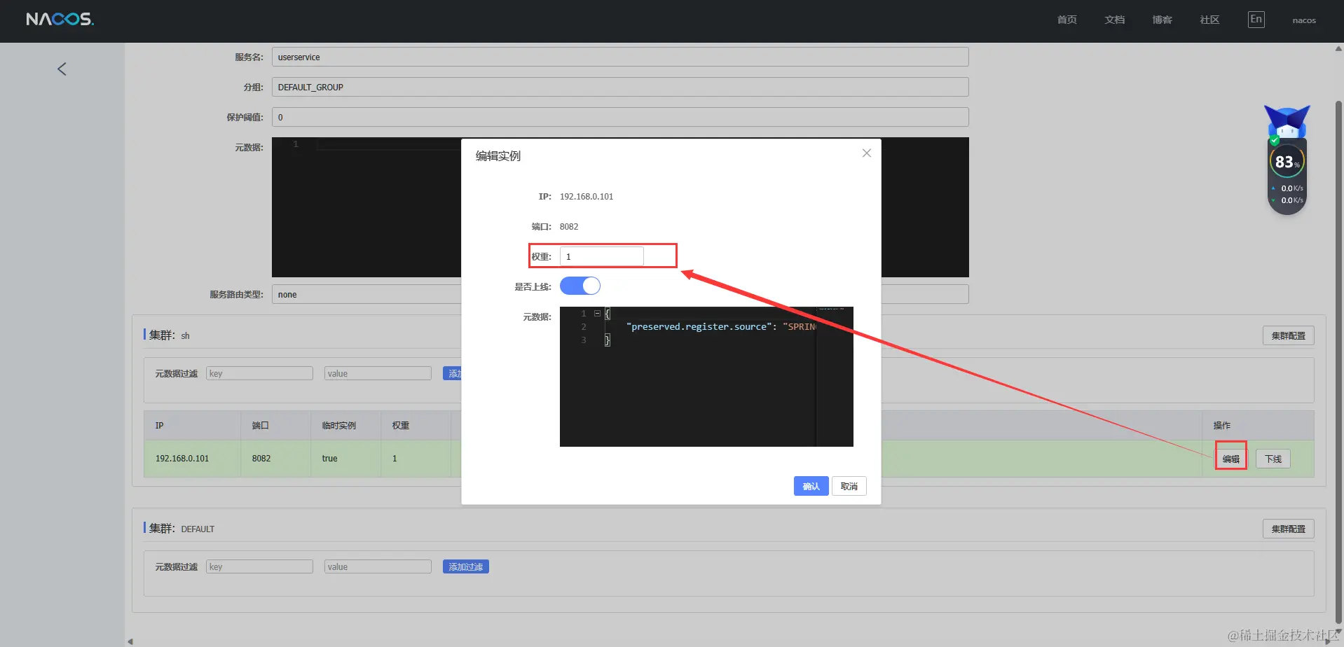Focus the 权重 weight input field
Viewport: 1344px width, 647px height.
click(x=601, y=256)
